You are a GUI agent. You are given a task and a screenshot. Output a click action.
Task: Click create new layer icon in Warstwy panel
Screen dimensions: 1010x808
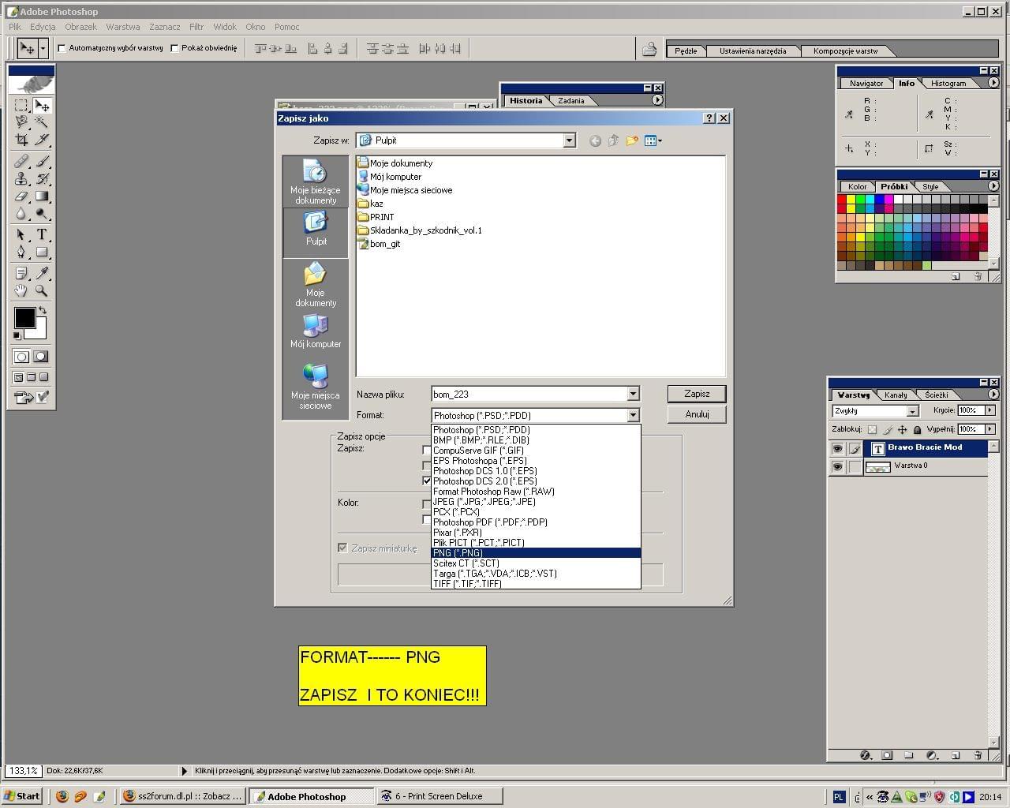(955, 755)
